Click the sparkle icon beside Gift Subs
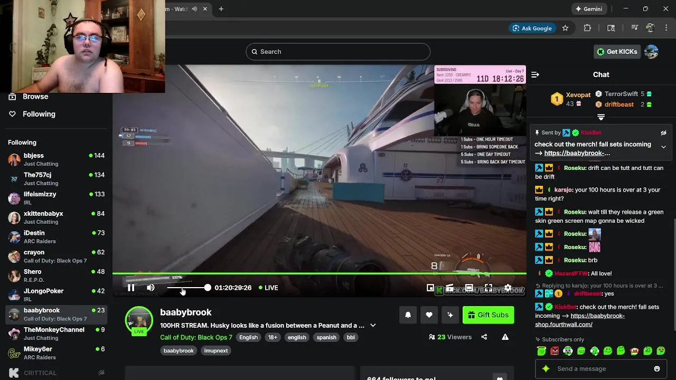676x380 pixels. 450,315
